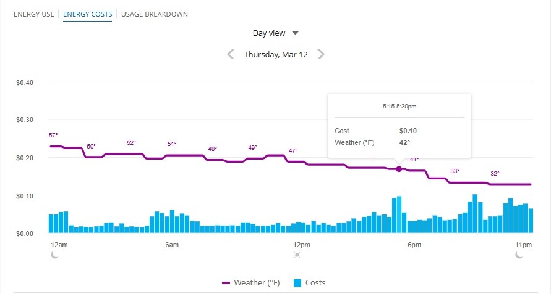Toggle the Weather (°F) series in legend
The image size is (551, 294).
click(256, 283)
